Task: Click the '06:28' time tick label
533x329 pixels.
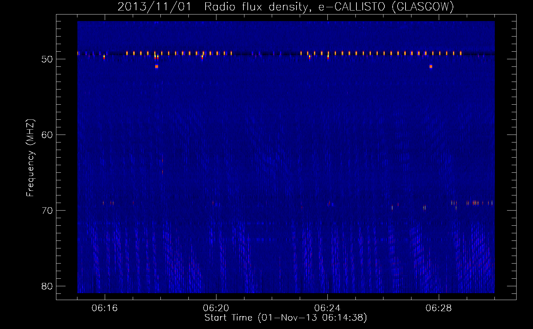Action: click(439, 308)
